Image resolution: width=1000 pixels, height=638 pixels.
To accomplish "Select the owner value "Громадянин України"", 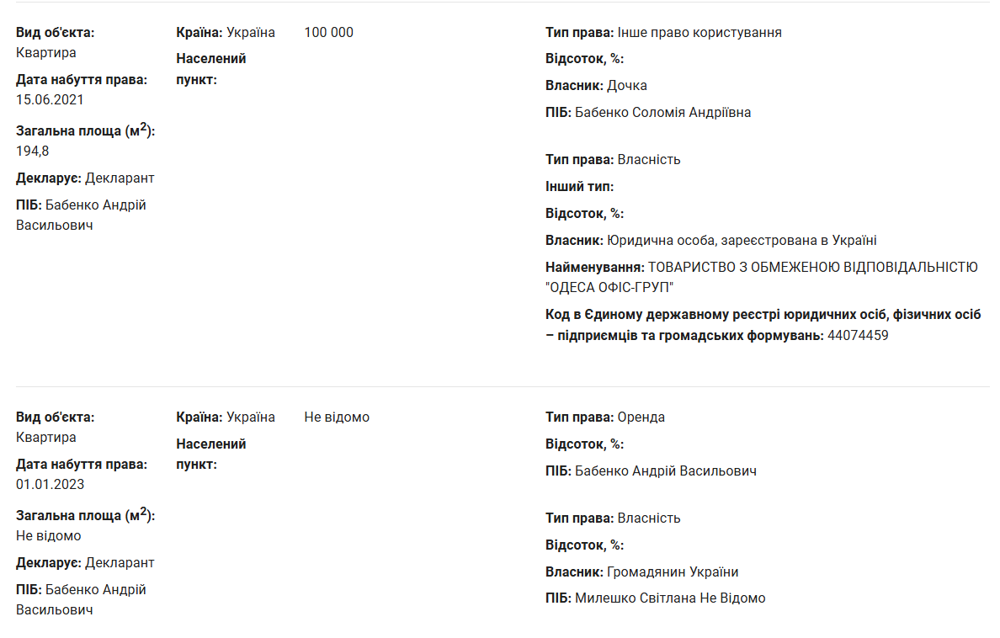I will click(x=673, y=572).
